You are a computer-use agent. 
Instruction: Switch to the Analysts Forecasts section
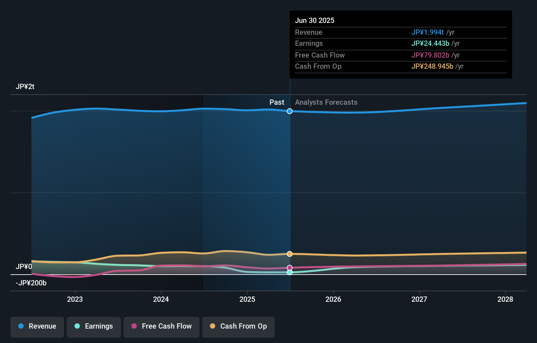[x=326, y=102]
